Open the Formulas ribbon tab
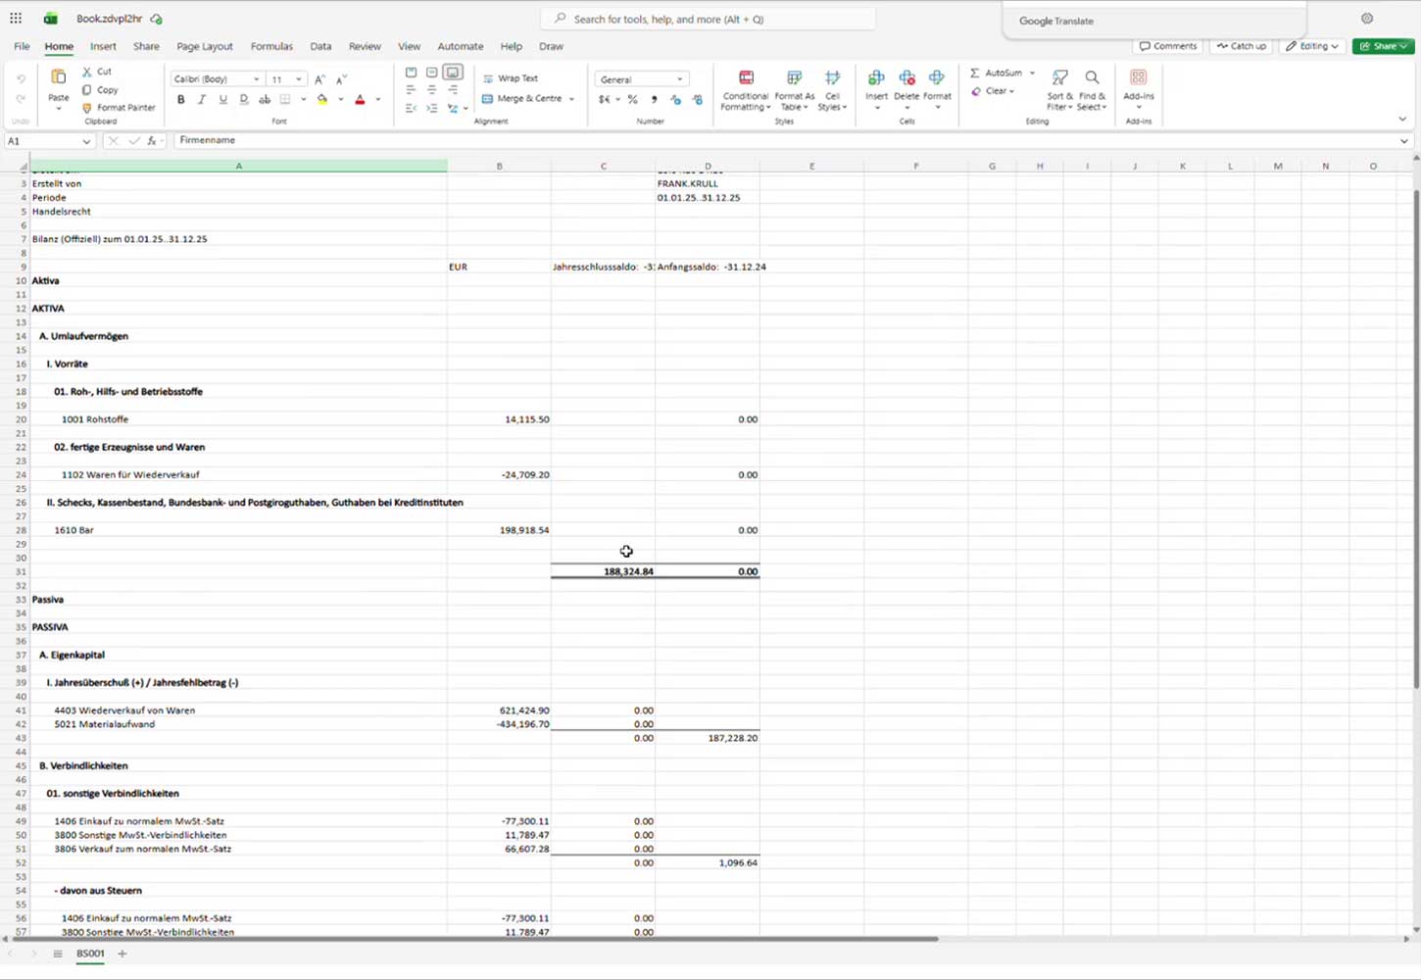Image resolution: width=1421 pixels, height=980 pixels. click(271, 46)
